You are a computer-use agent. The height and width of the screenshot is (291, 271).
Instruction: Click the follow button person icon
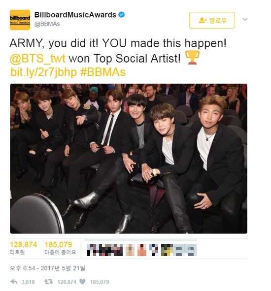[203, 20]
